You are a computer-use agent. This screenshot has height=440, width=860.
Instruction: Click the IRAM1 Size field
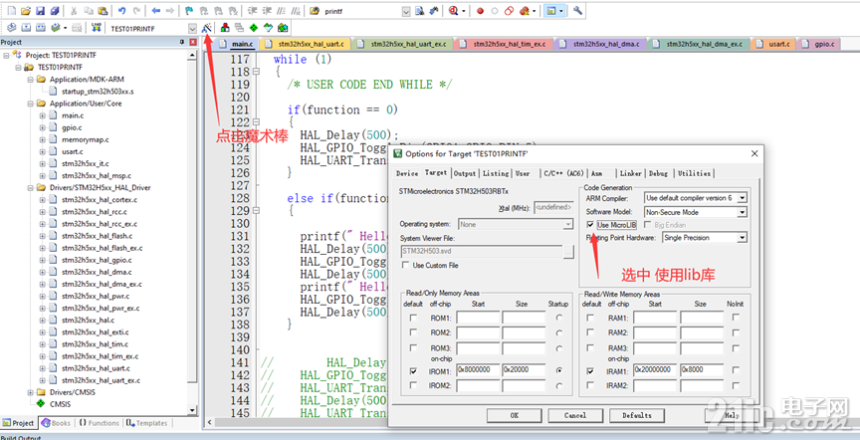coord(702,370)
